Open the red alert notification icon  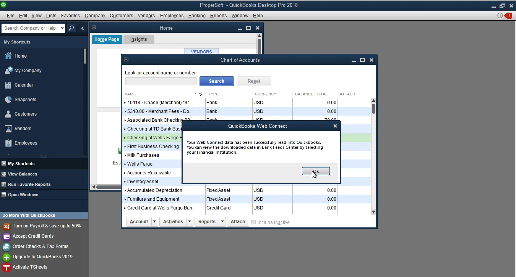(x=508, y=16)
